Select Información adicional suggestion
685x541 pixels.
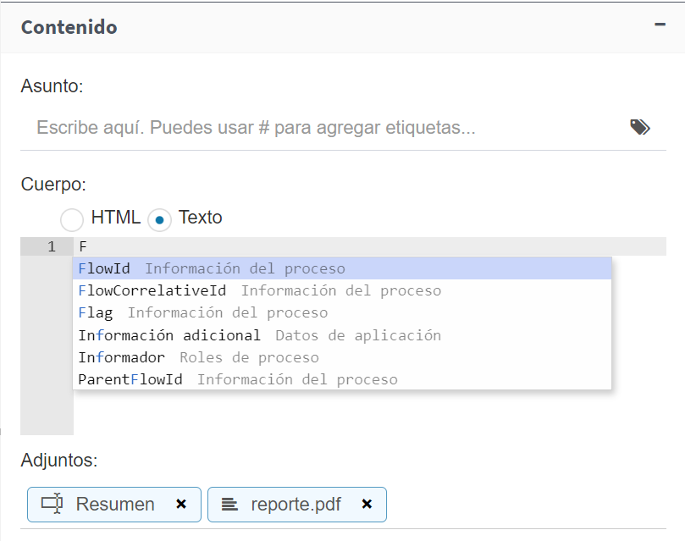pos(342,335)
